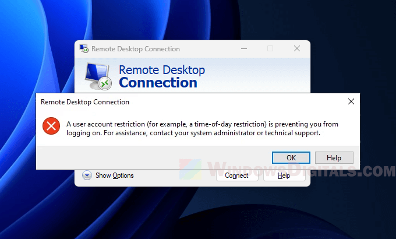Click the large Connection banner heading
Viewport: 396px width, 239px height.
pyautogui.click(x=158, y=83)
